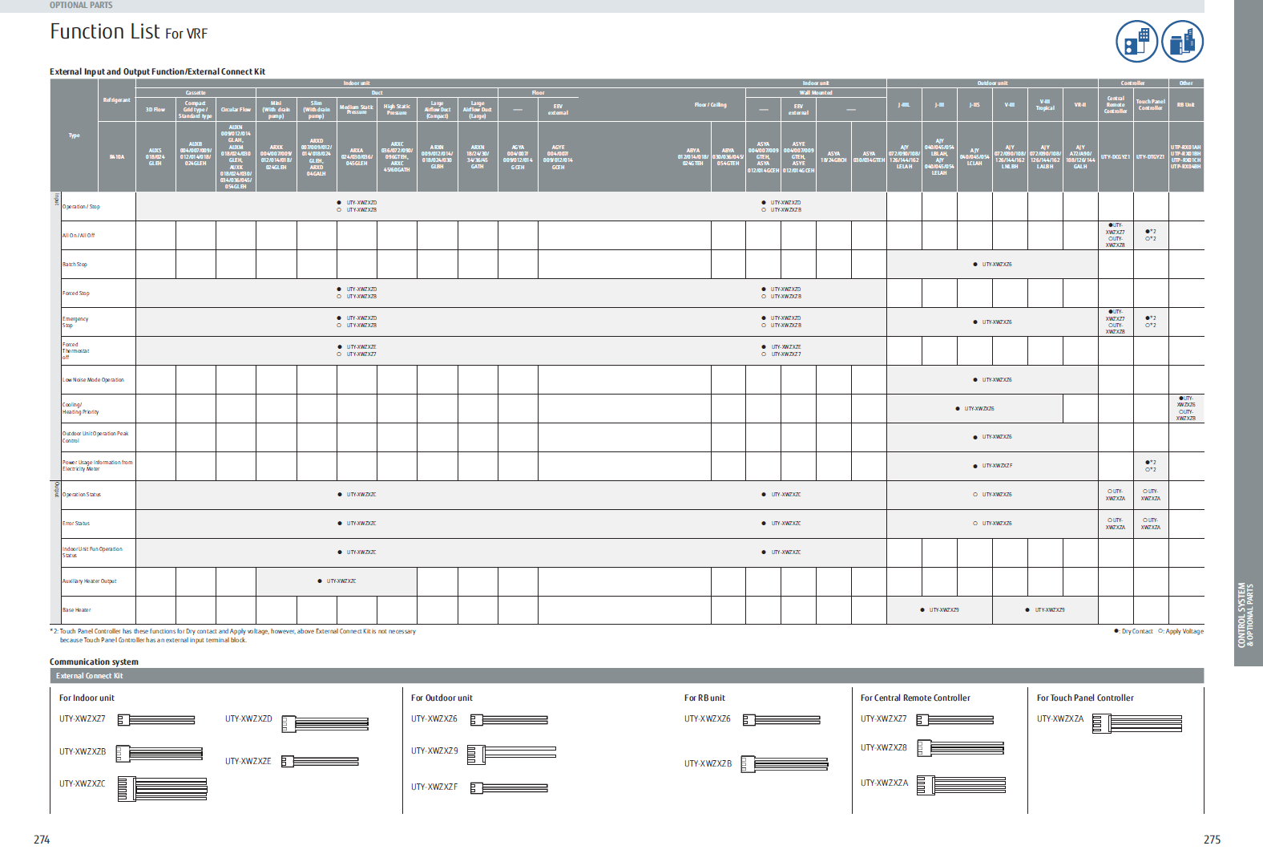Click the UTY-XWZXZC connector diagram
This screenshot has height=866, width=1263.
(163, 788)
